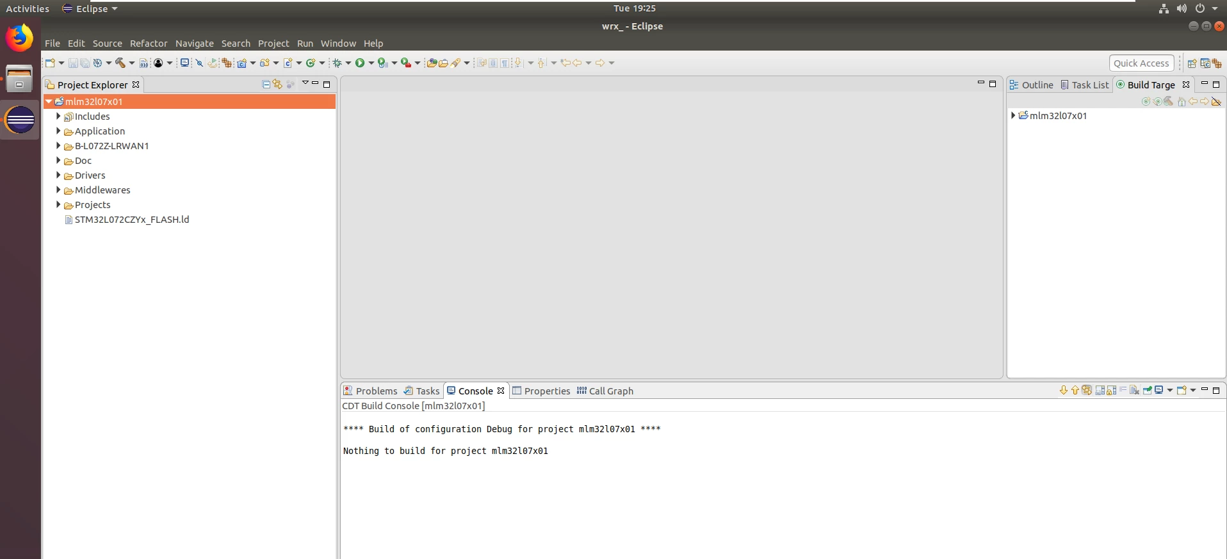This screenshot has height=559, width=1227.
Task: Click the Display Selected Console monitor icon
Action: tap(1158, 391)
